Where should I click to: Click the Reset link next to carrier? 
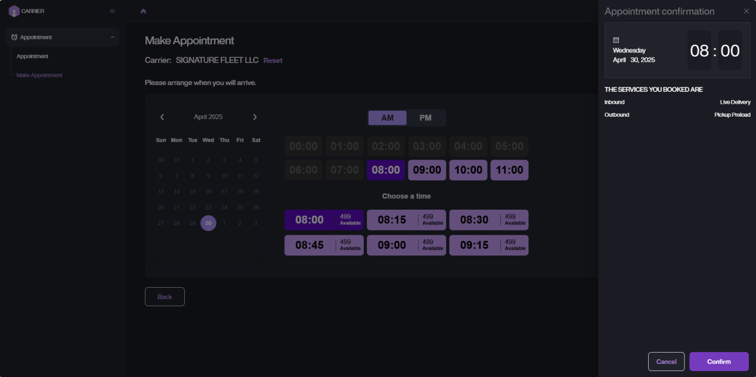click(273, 61)
